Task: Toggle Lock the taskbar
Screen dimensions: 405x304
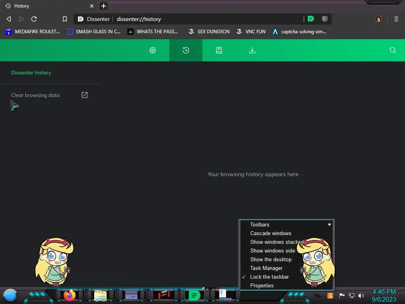Action: (x=286, y=277)
